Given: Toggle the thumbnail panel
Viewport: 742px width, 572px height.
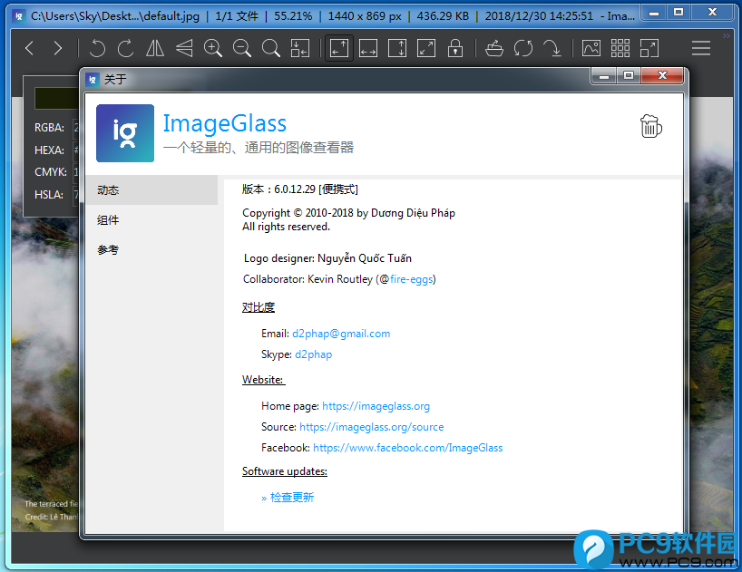Looking at the screenshot, I should [591, 48].
